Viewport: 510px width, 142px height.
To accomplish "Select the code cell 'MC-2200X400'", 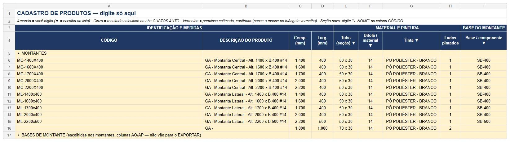I will (x=109, y=87).
